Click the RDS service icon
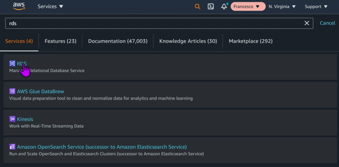 coord(12,64)
